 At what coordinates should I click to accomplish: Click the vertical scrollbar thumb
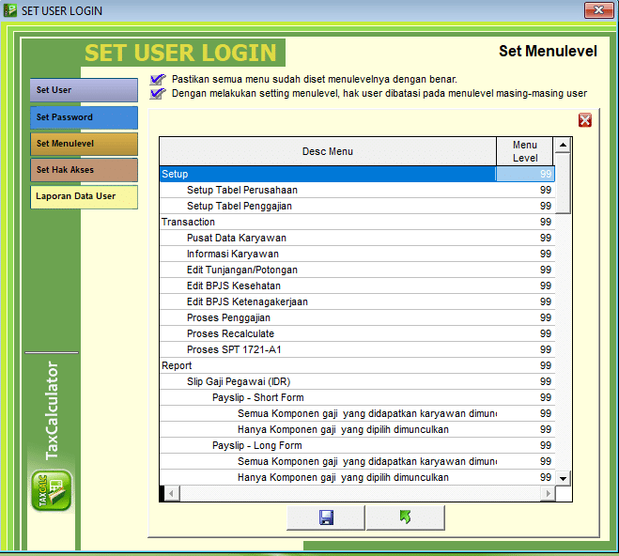point(563,183)
